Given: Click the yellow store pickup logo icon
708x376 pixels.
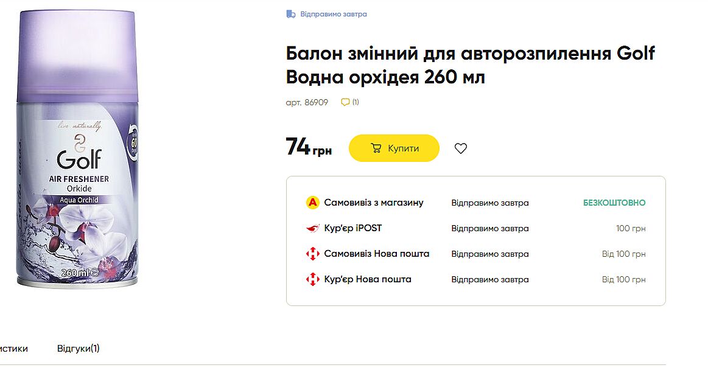Looking at the screenshot, I should point(312,203).
